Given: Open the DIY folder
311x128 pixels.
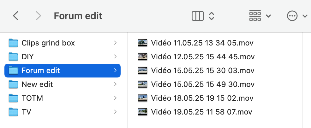Looking at the screenshot, I should click(x=63, y=56).
